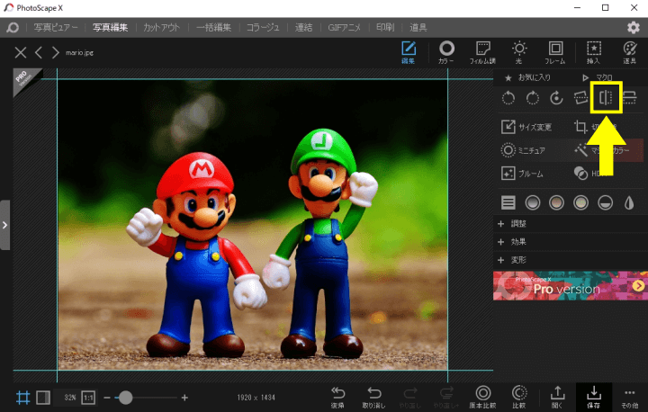Rotate image counterclockwise with first rotate icon

pyautogui.click(x=508, y=98)
